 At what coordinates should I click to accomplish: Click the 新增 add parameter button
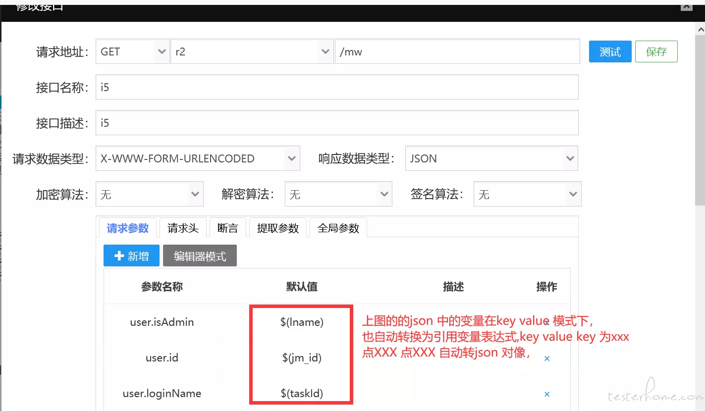[x=131, y=256]
